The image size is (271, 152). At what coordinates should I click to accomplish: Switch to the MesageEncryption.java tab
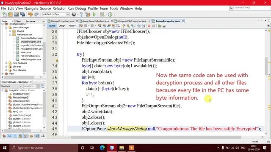point(62,21)
